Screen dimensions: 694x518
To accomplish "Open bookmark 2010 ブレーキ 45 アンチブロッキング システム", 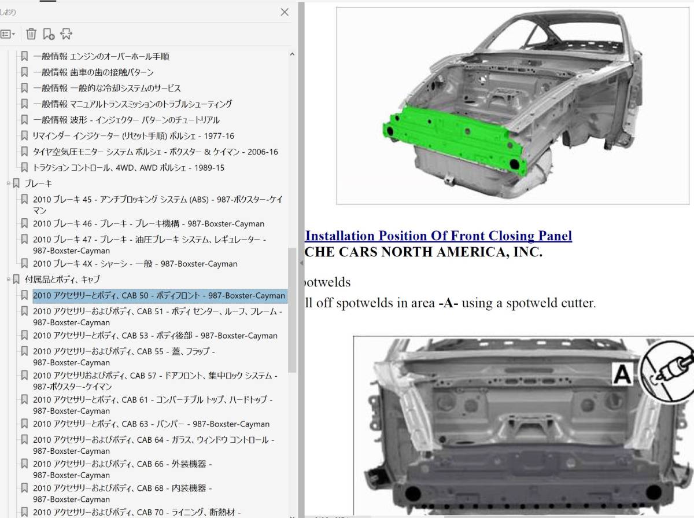I will 158,205.
